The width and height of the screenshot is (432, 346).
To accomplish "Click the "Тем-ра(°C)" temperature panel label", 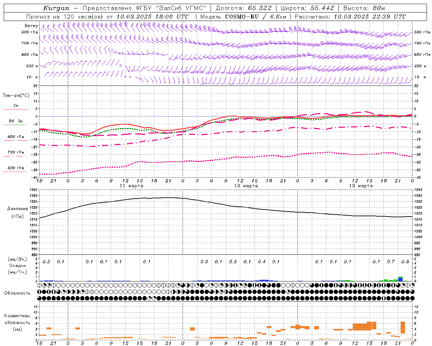I will pos(16,95).
